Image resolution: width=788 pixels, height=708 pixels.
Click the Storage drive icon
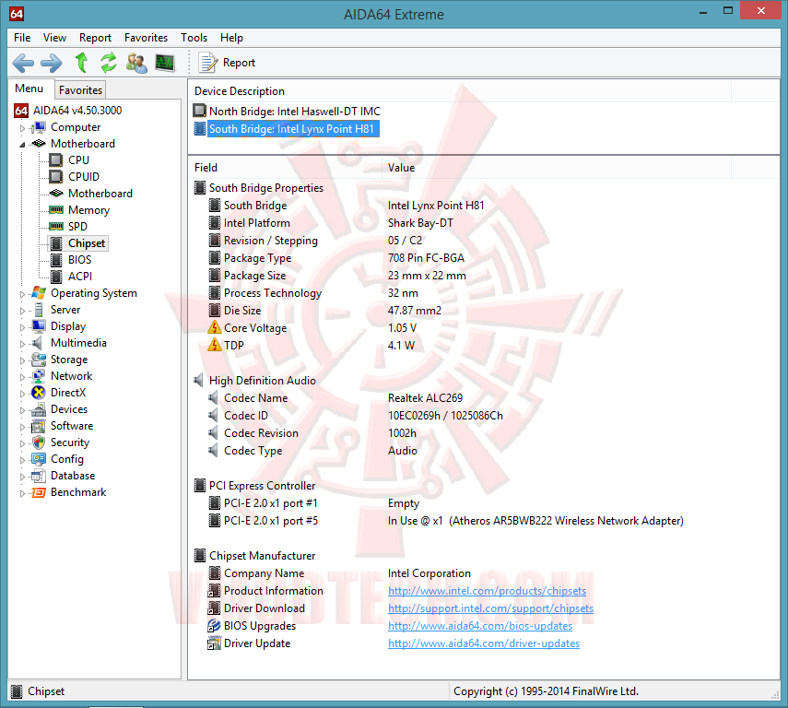[39, 359]
